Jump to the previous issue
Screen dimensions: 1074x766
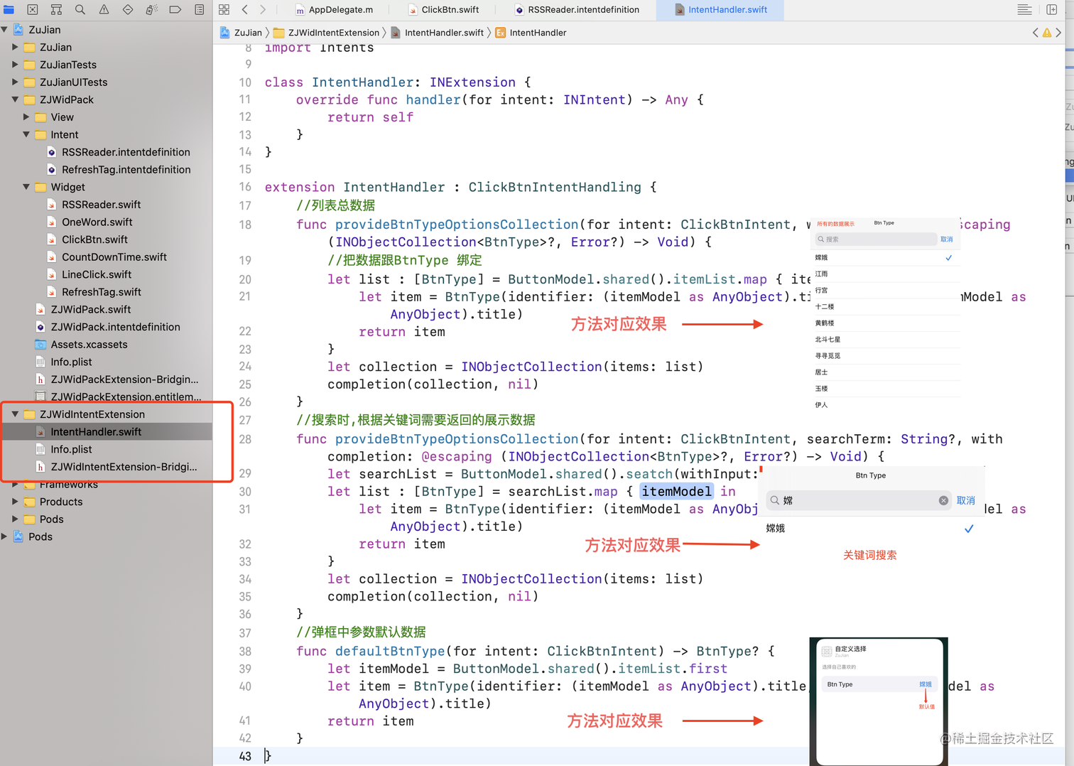point(1035,33)
